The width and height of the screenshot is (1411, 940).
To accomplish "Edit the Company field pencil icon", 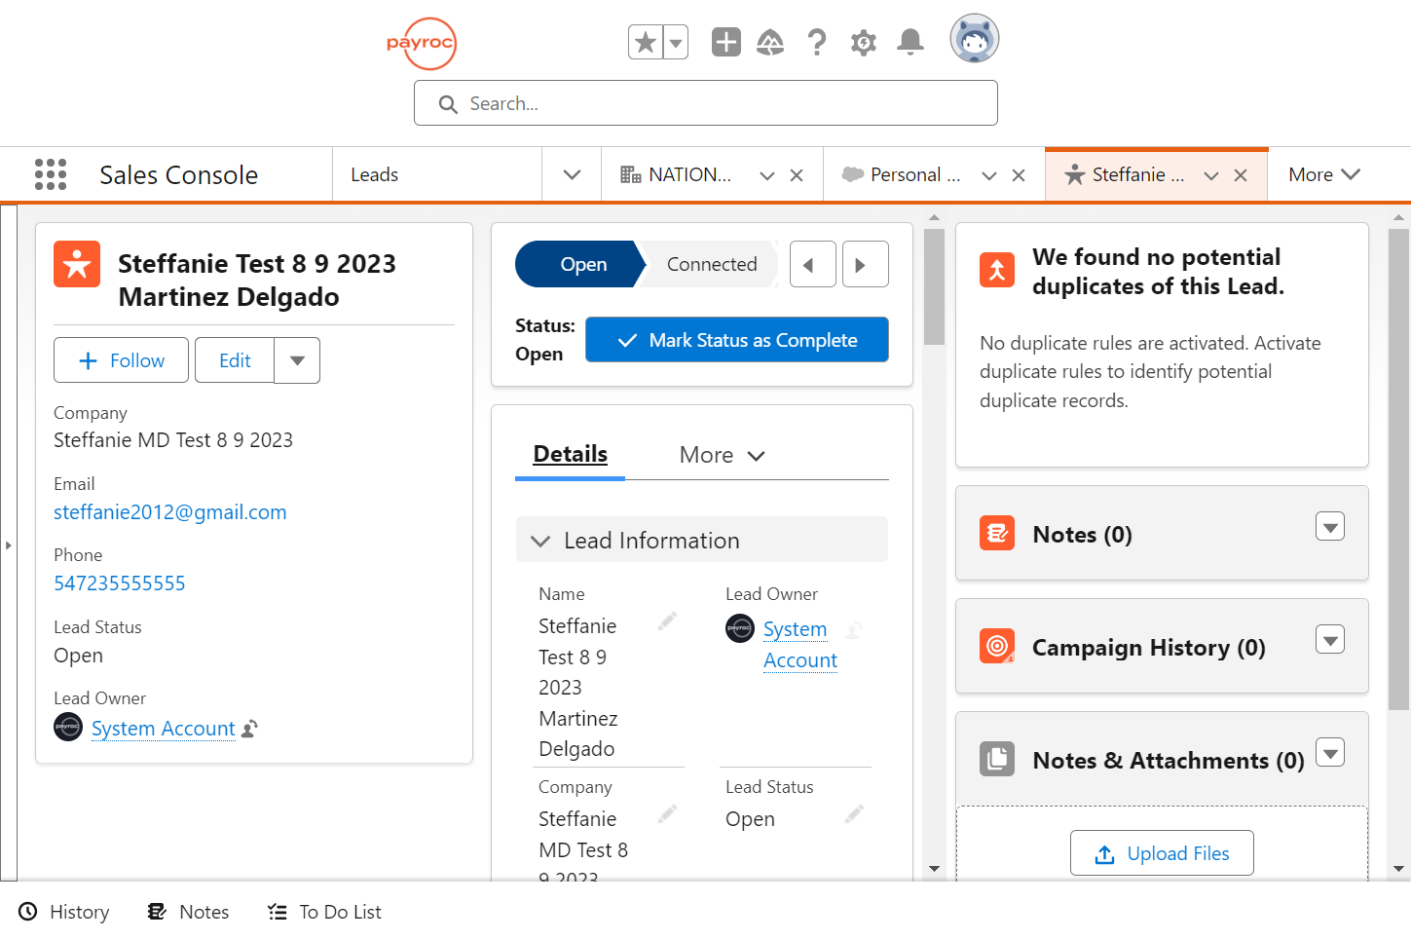I will (x=667, y=813).
